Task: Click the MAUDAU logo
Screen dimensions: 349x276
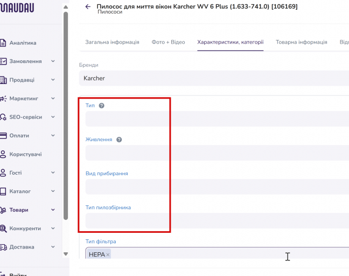Action: [x=17, y=8]
